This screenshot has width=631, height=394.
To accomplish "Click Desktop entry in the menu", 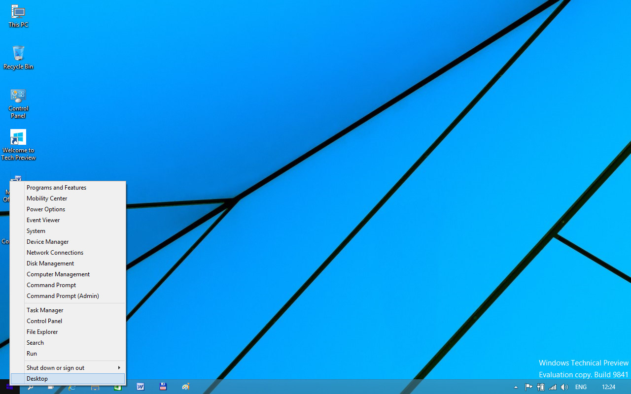I will [x=37, y=379].
